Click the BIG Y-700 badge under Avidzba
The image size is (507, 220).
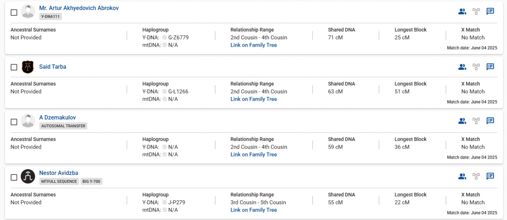(92, 181)
